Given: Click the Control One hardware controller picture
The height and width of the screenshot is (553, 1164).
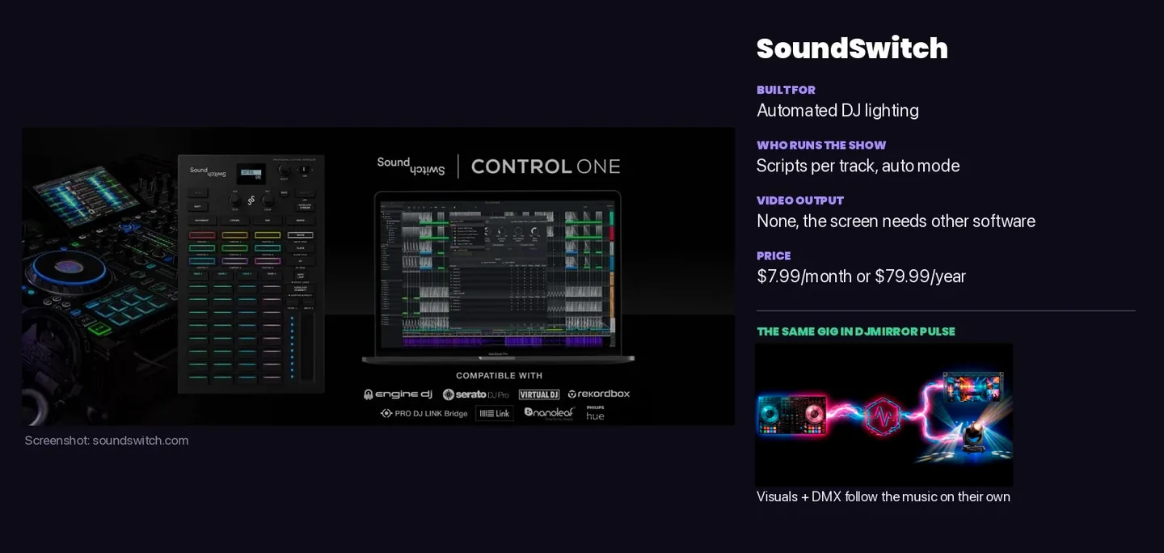Looking at the screenshot, I should click(251, 273).
